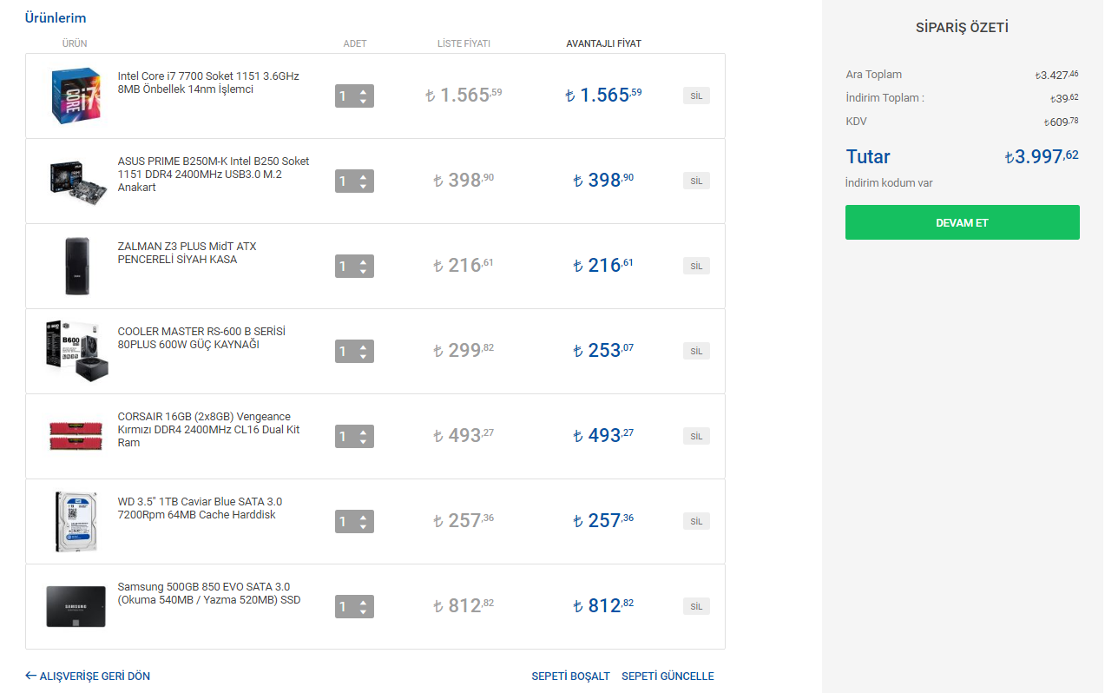Focus the quantity number for Samsung 850 EVO
The height and width of the screenshot is (693, 1118).
click(x=345, y=606)
